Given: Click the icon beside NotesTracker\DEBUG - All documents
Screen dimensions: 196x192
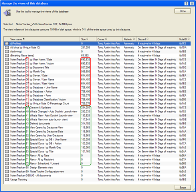Looking at the screenshot, I should tap(7, 176).
